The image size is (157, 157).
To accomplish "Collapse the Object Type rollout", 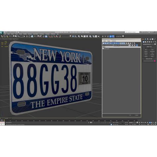I will (x=149, y=47).
